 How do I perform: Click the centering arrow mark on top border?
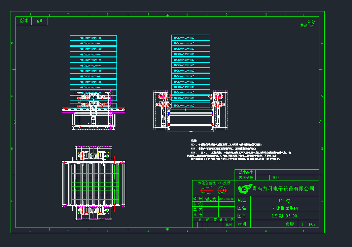(x=167, y=15)
